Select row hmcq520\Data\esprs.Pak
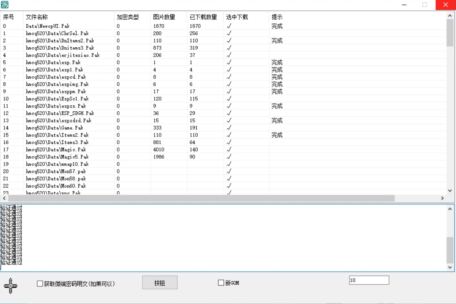Viewport: 456px width, 304px height. tap(223, 106)
